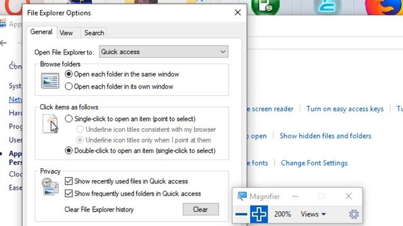Open Magnifier settings gear
The height and width of the screenshot is (226, 403).
pos(354,214)
